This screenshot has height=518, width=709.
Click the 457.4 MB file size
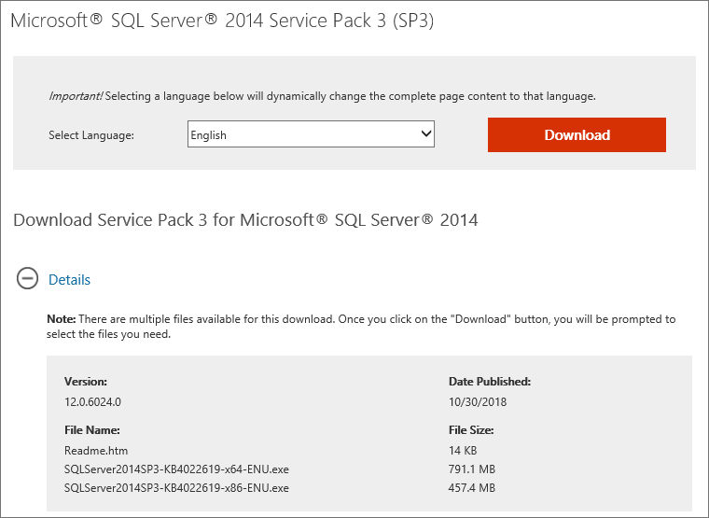[x=471, y=487]
